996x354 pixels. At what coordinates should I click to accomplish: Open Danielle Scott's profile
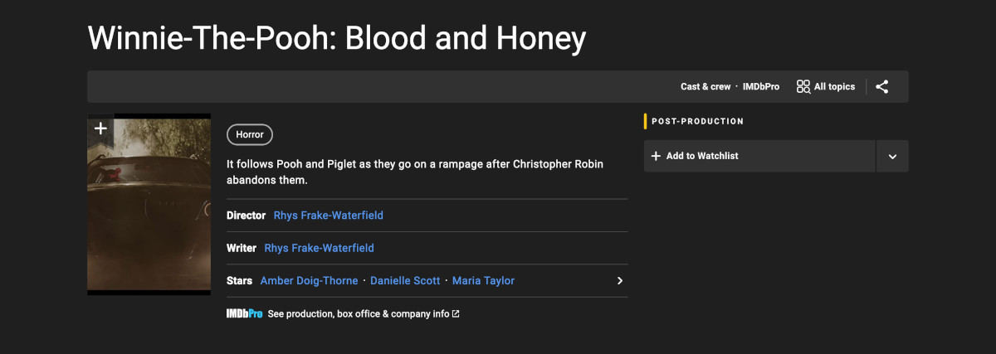(x=405, y=281)
